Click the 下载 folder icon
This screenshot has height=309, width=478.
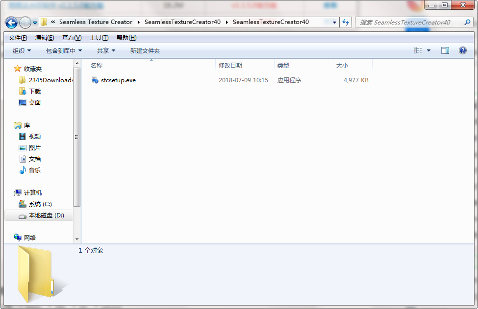tap(22, 92)
